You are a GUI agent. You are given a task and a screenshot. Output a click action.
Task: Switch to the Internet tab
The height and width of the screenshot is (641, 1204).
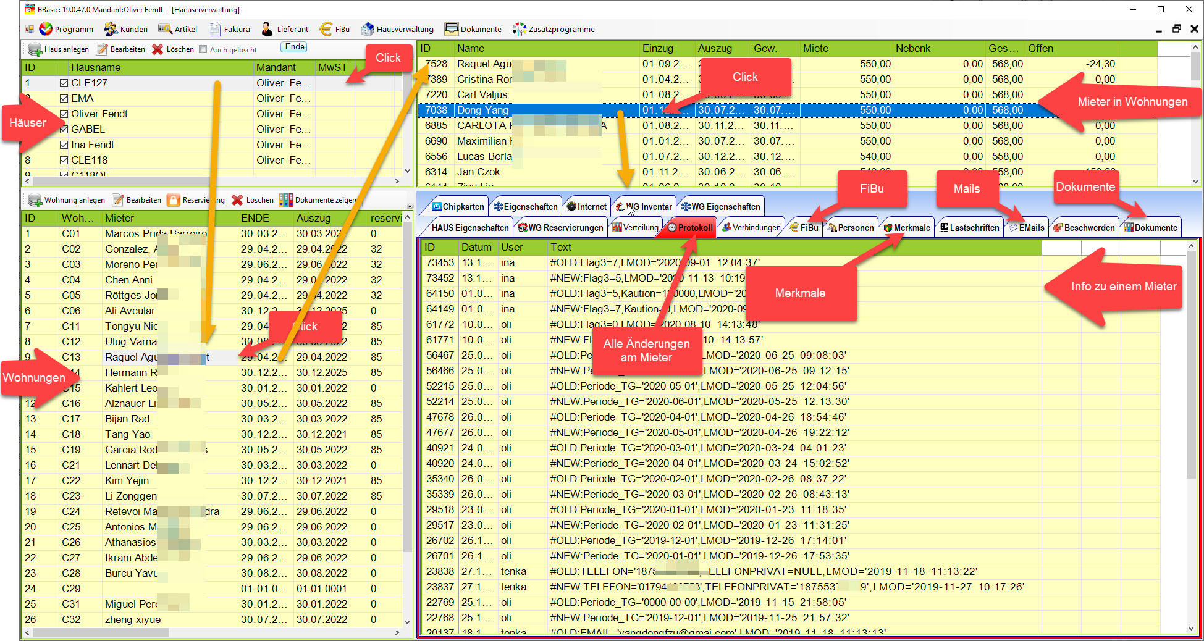[x=587, y=207]
